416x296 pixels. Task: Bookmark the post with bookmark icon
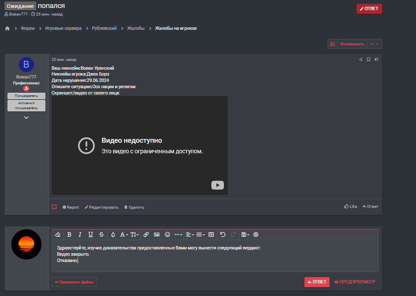pos(368,60)
